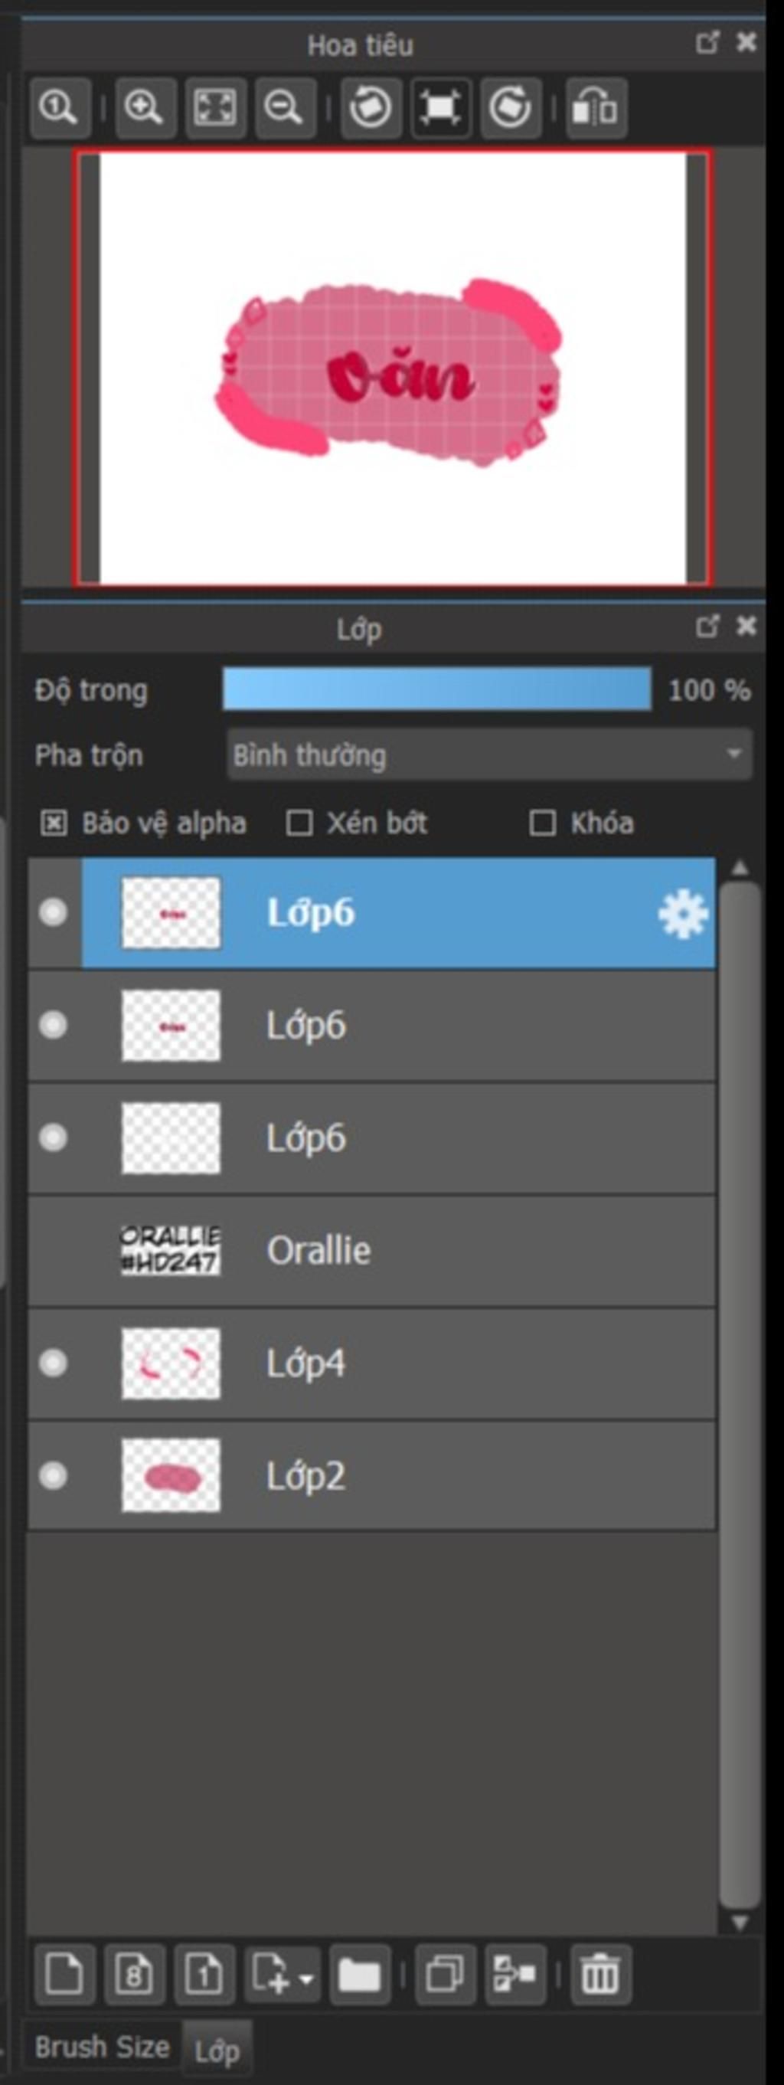Viewport: 784px width, 2085px height.
Task: Adjust the Độ trong opacity slider
Action: tap(437, 689)
